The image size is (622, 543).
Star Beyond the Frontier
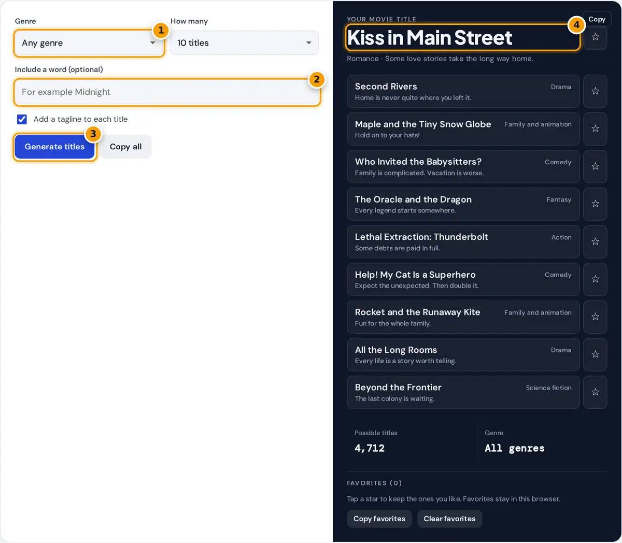(595, 392)
